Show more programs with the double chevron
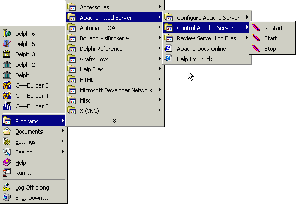The width and height of the screenshot is (296, 204). pos(114,121)
